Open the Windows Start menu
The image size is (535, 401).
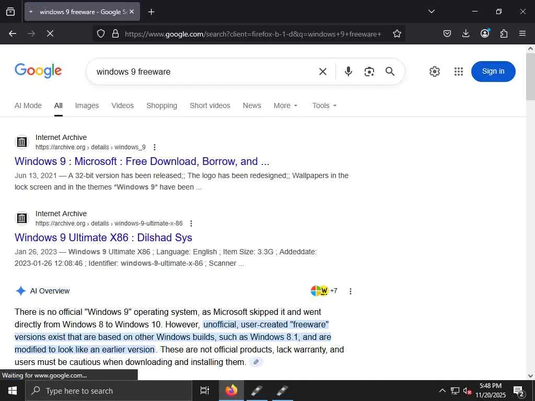13,391
